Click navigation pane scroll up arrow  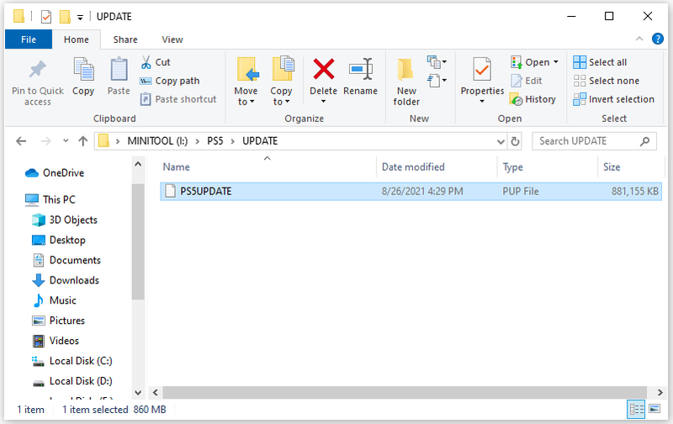pyautogui.click(x=138, y=164)
